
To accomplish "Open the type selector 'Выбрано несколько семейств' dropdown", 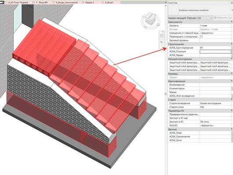I will tap(232, 10).
